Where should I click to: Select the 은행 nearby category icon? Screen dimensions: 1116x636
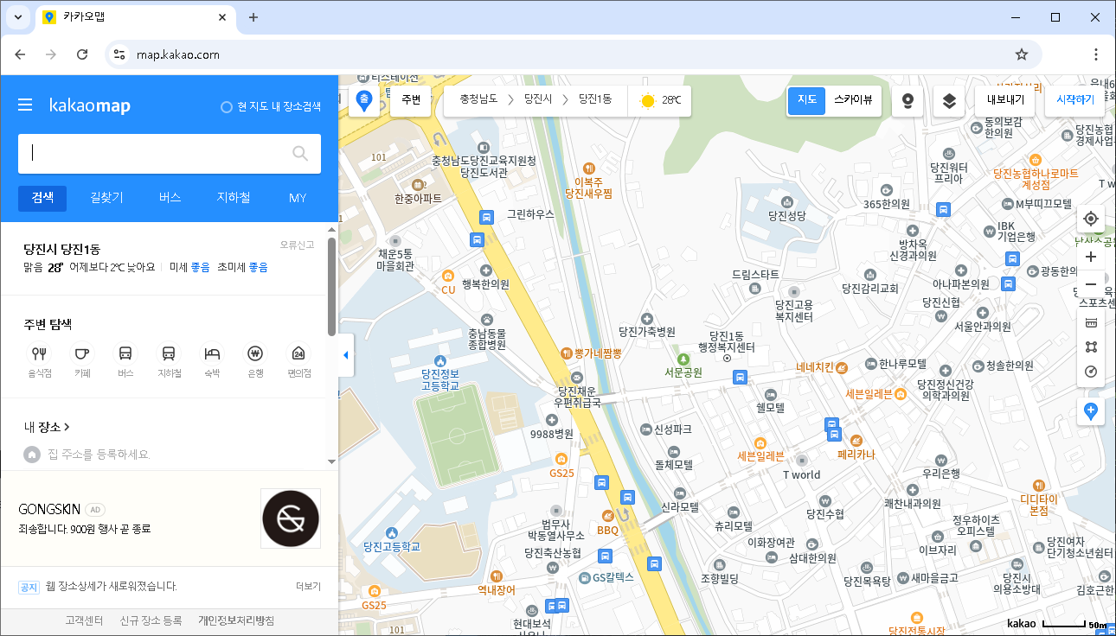click(x=255, y=353)
